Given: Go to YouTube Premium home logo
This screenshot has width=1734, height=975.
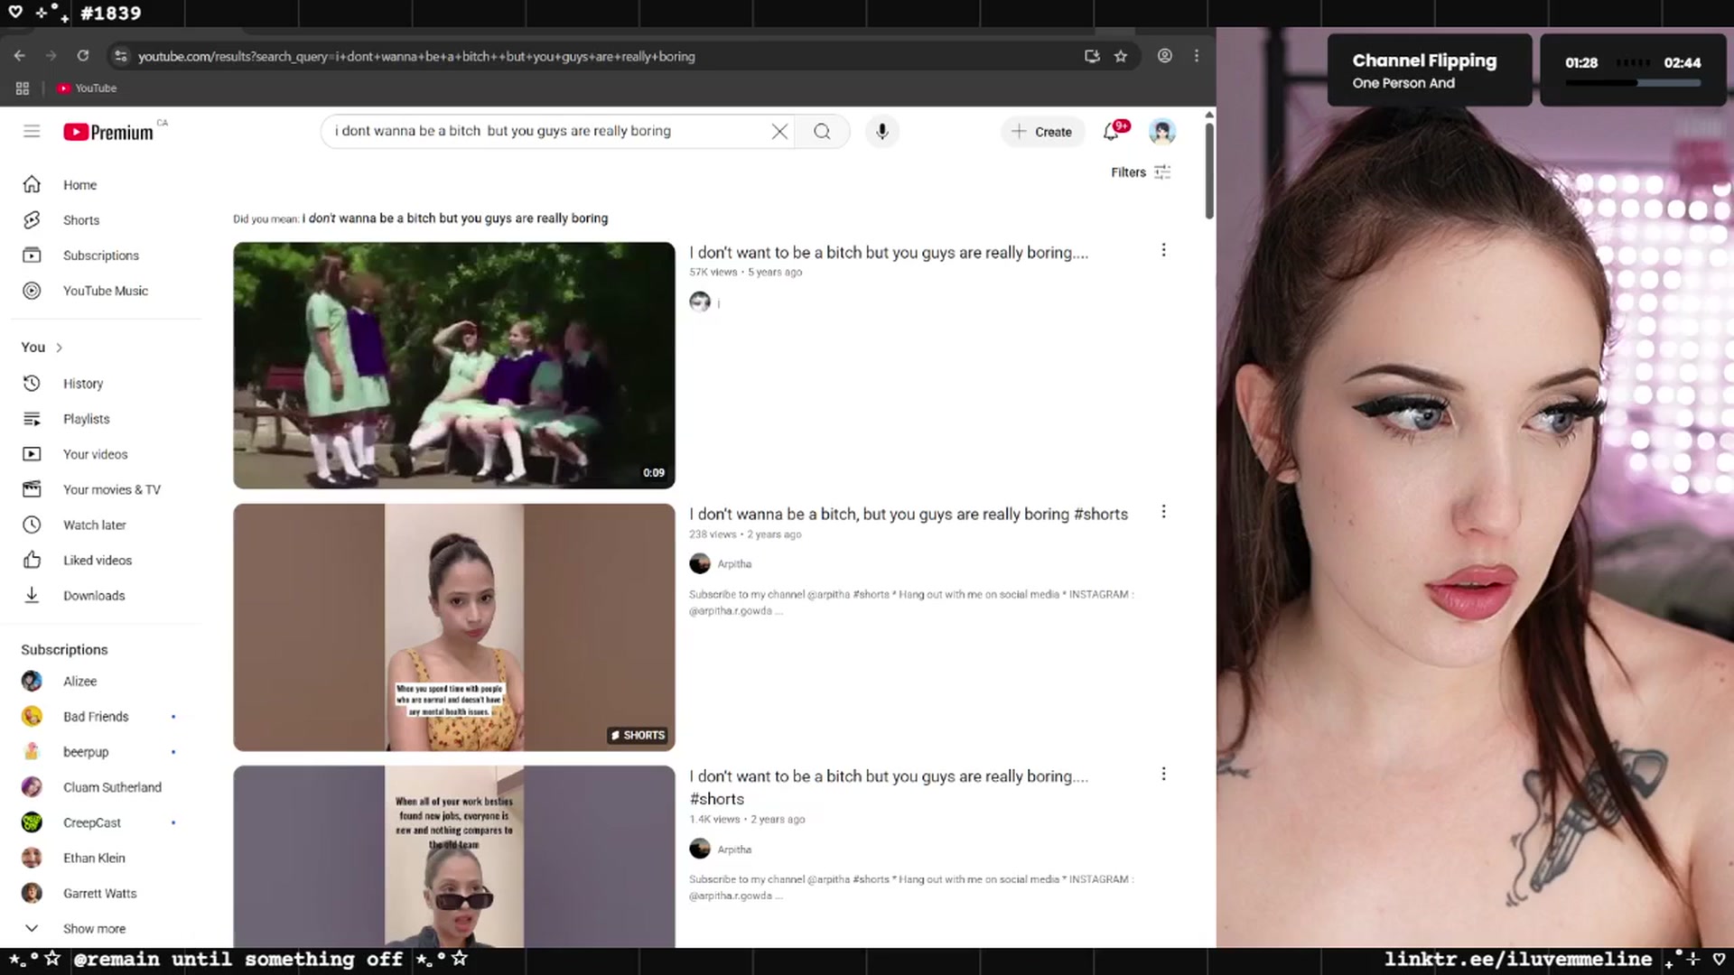Looking at the screenshot, I should [x=109, y=132].
